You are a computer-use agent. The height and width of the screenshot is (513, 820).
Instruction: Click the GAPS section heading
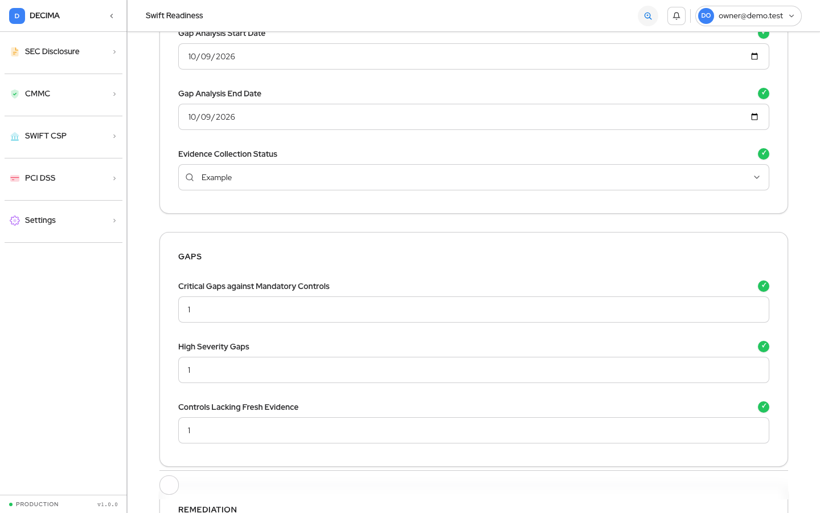pyautogui.click(x=190, y=256)
